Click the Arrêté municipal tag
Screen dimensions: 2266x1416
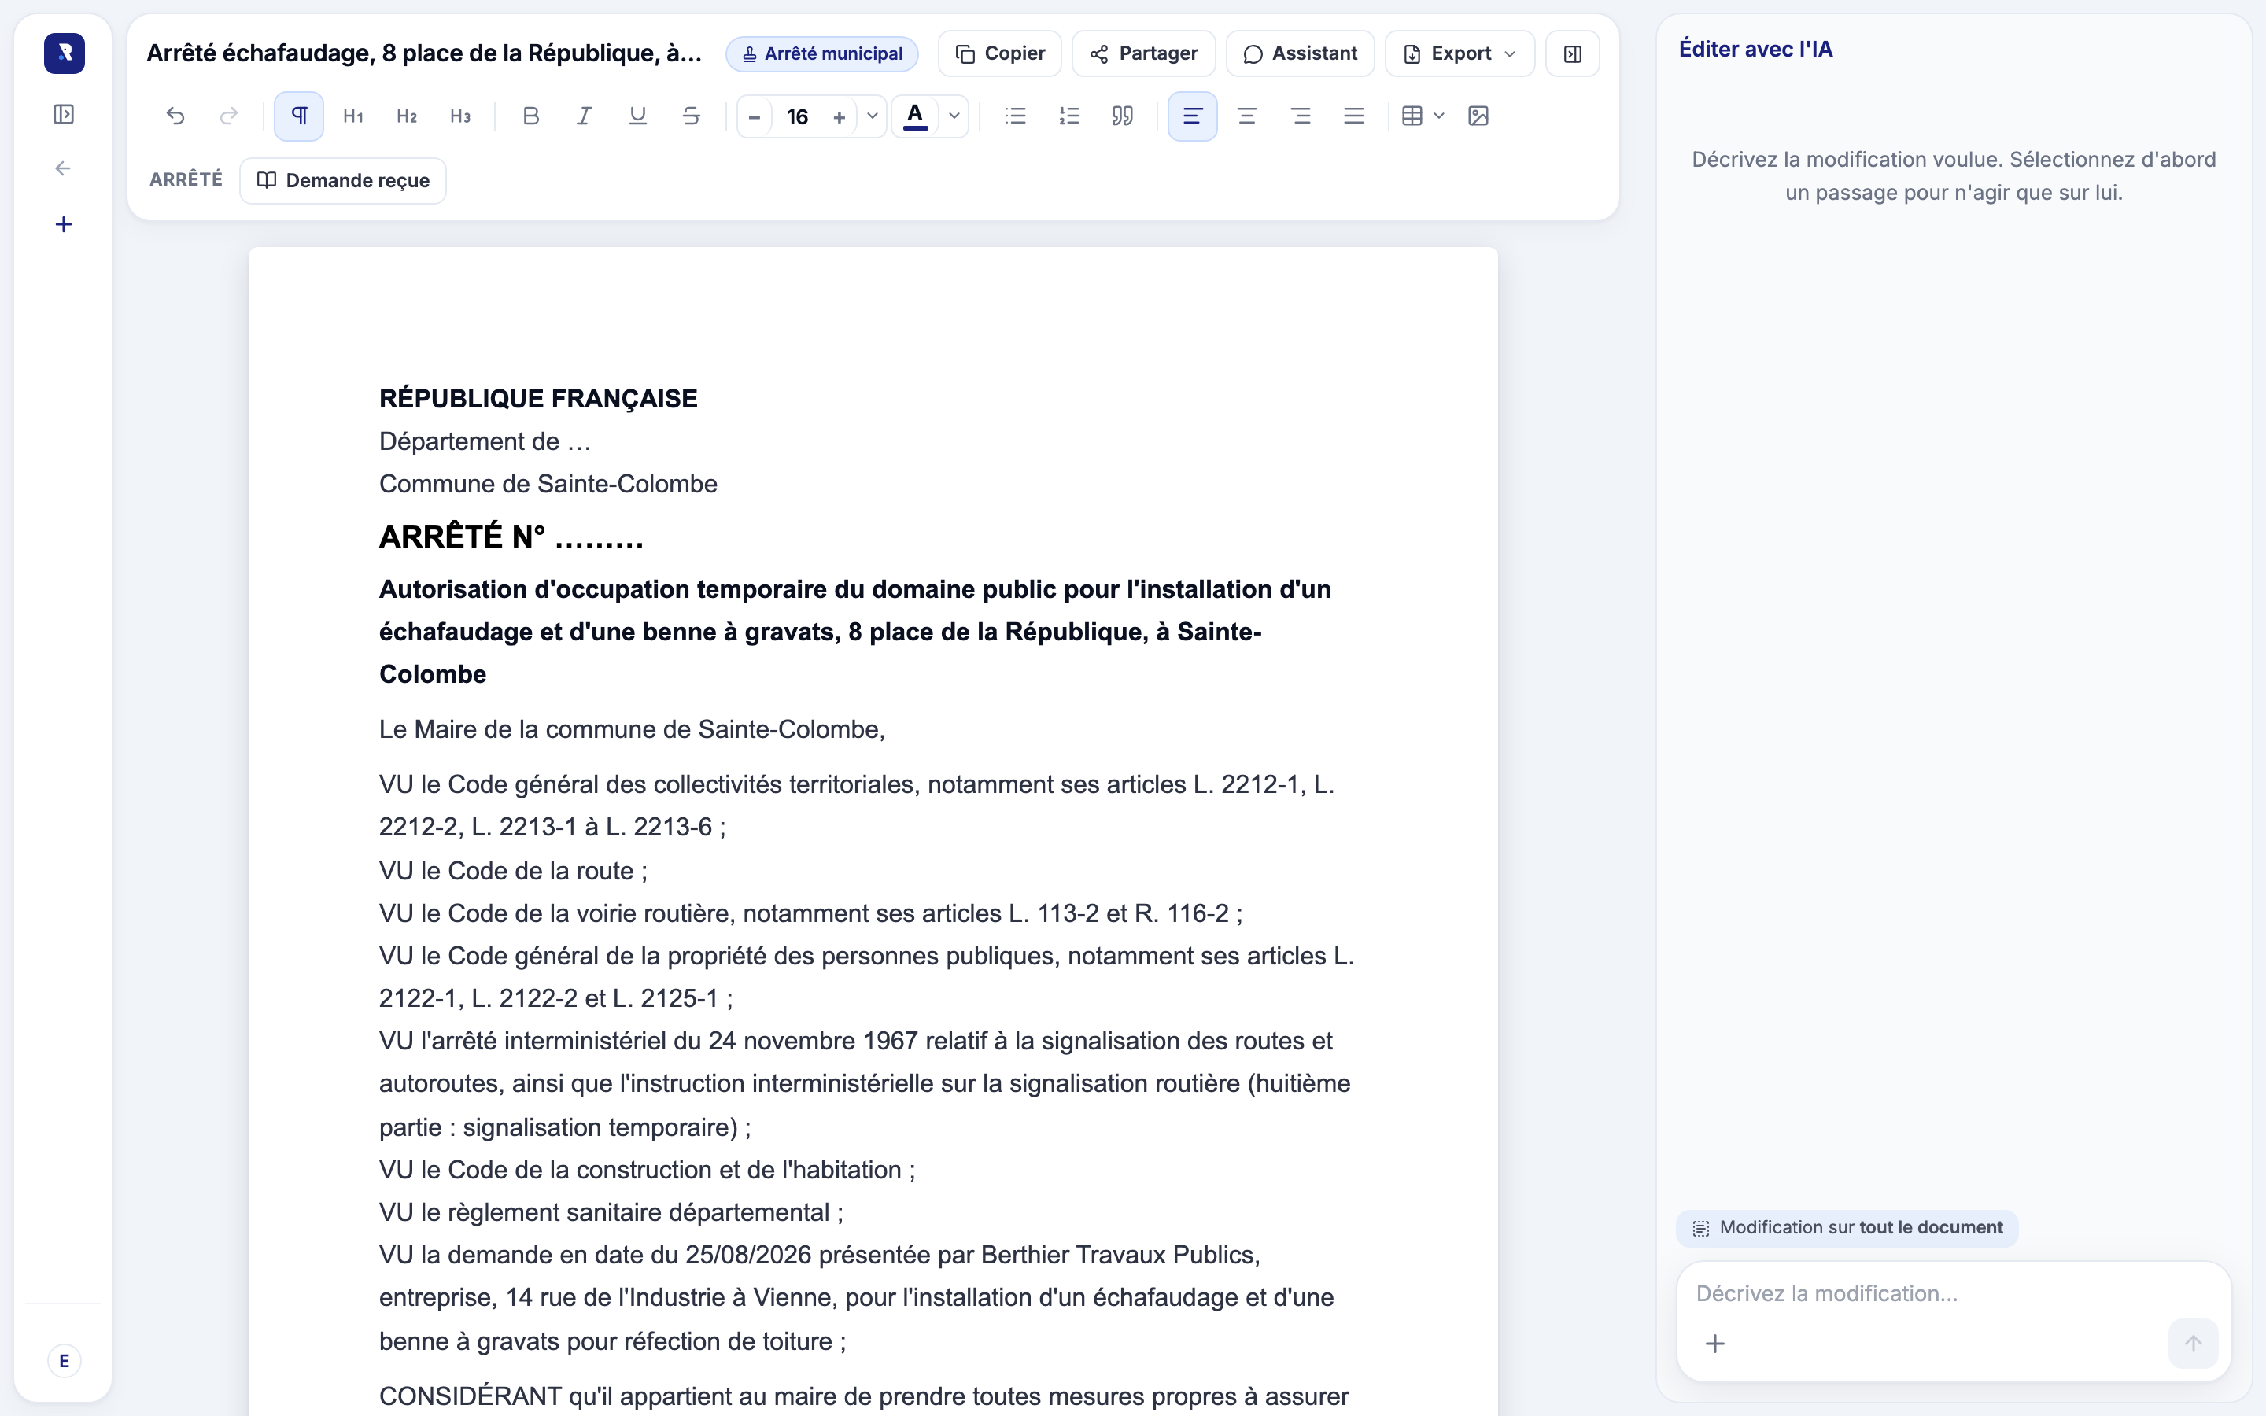pyautogui.click(x=822, y=53)
